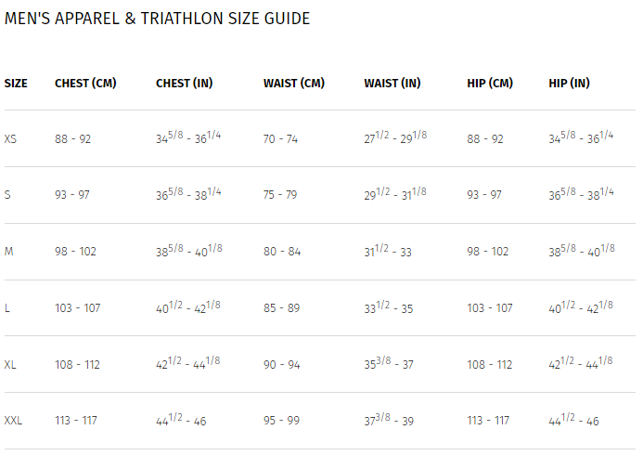
Task: Click the CHEST (CM) column header
Action: (85, 84)
